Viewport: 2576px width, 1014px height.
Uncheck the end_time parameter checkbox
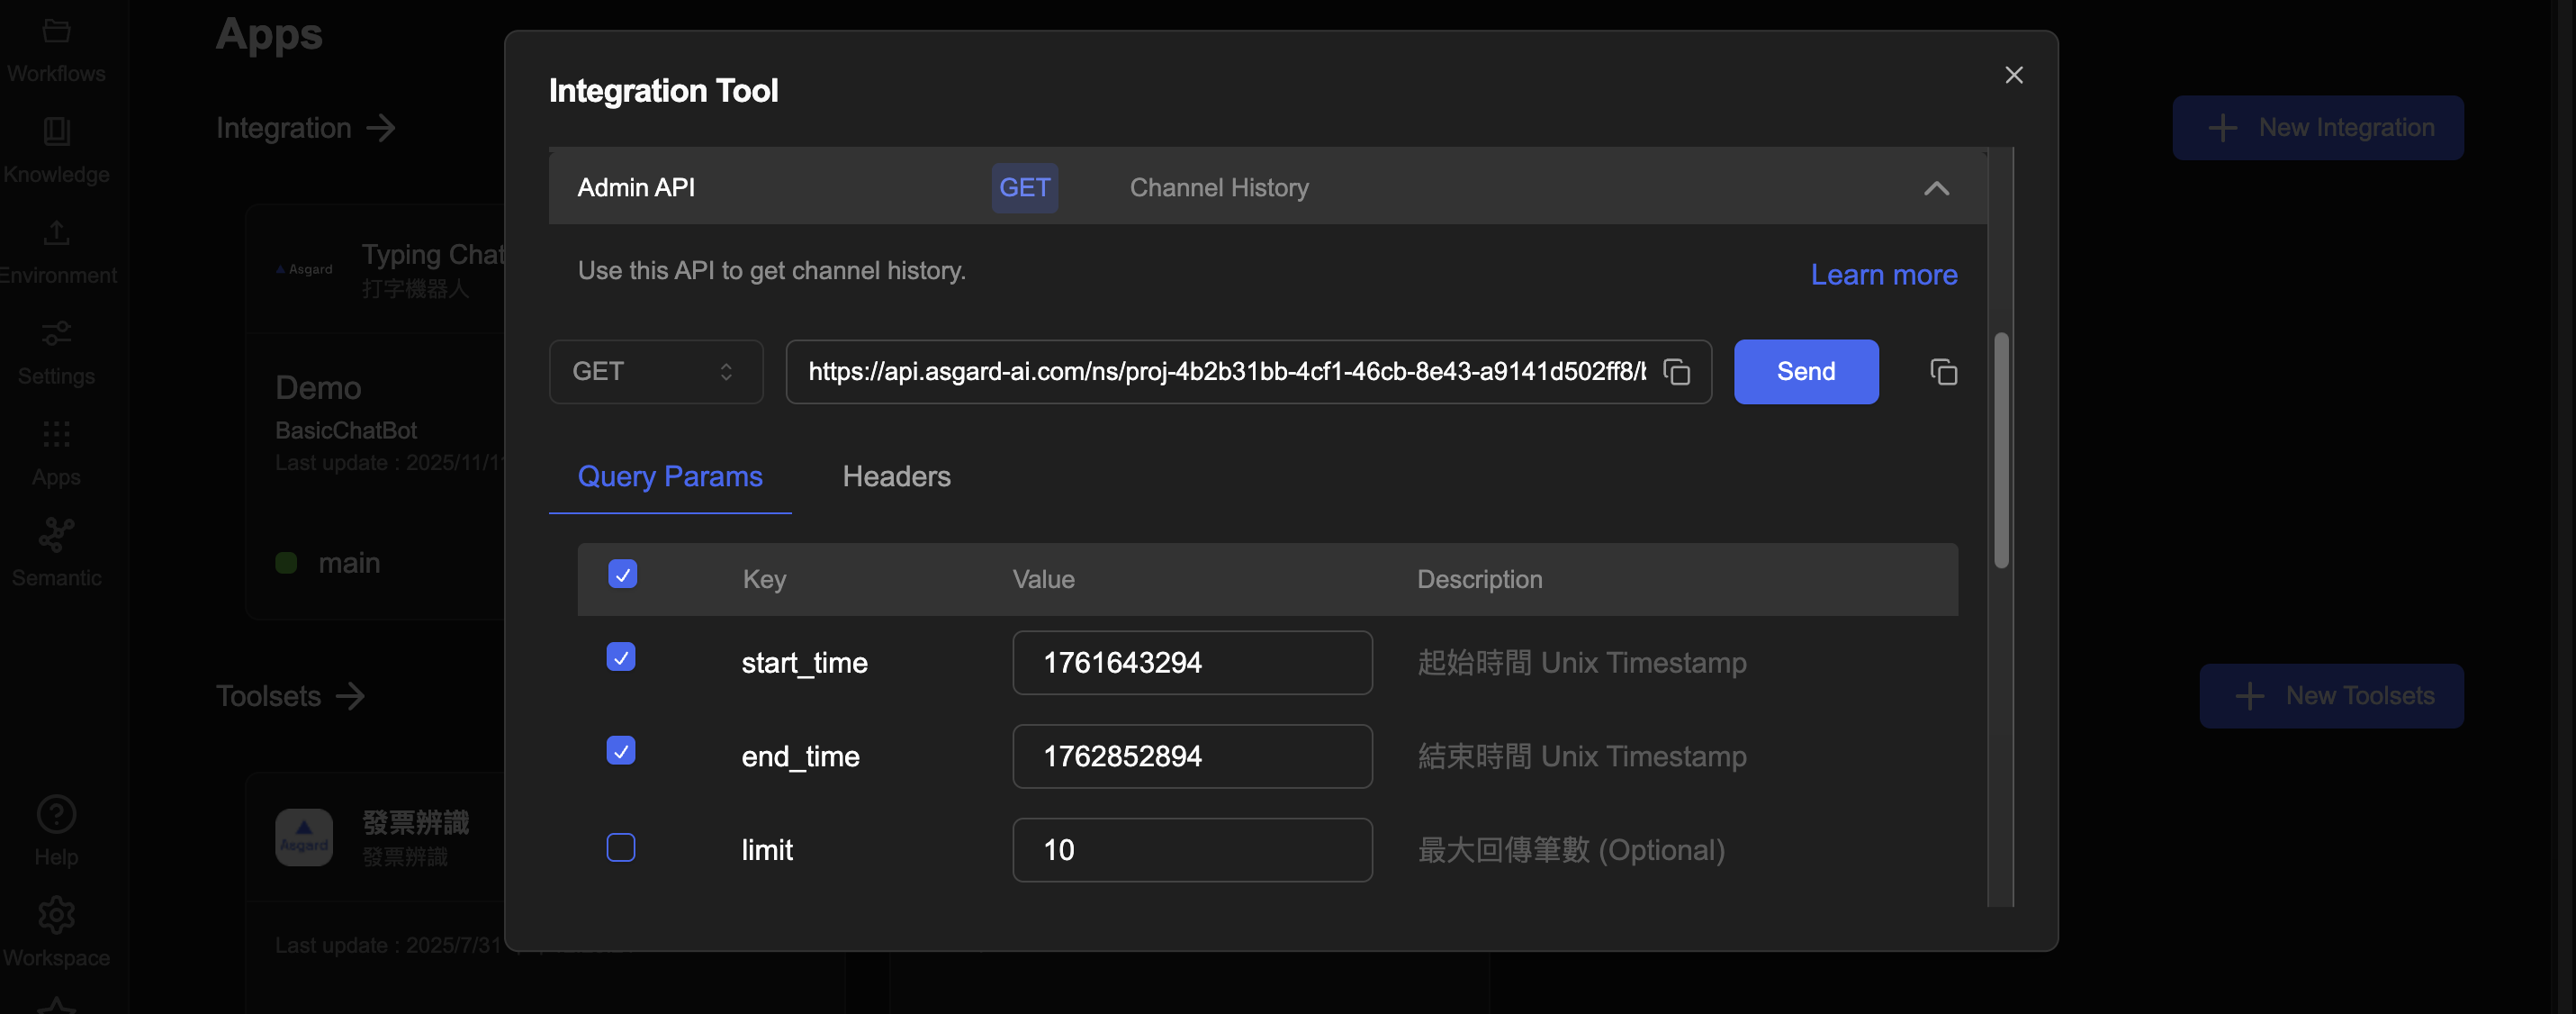coord(621,751)
